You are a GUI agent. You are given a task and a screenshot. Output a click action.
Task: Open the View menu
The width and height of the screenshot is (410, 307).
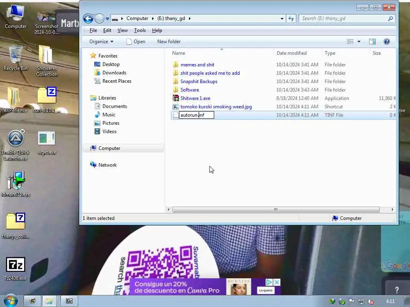pyautogui.click(x=123, y=30)
